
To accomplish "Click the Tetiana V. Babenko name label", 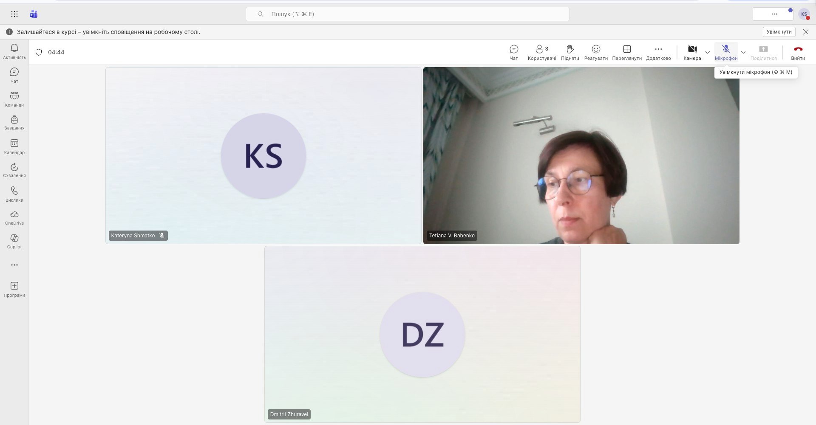I will point(452,236).
